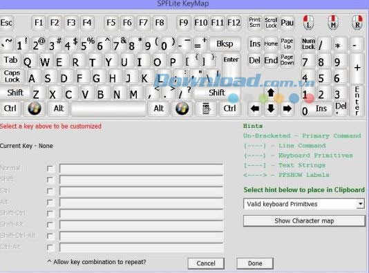Image resolution: width=369 pixels, height=273 pixels.
Task: Select the Bksp key
Action: pyautogui.click(x=225, y=44)
